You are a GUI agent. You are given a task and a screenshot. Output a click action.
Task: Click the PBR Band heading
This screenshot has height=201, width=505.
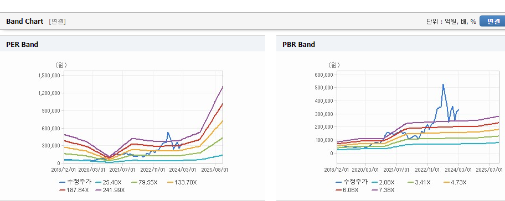click(x=298, y=45)
